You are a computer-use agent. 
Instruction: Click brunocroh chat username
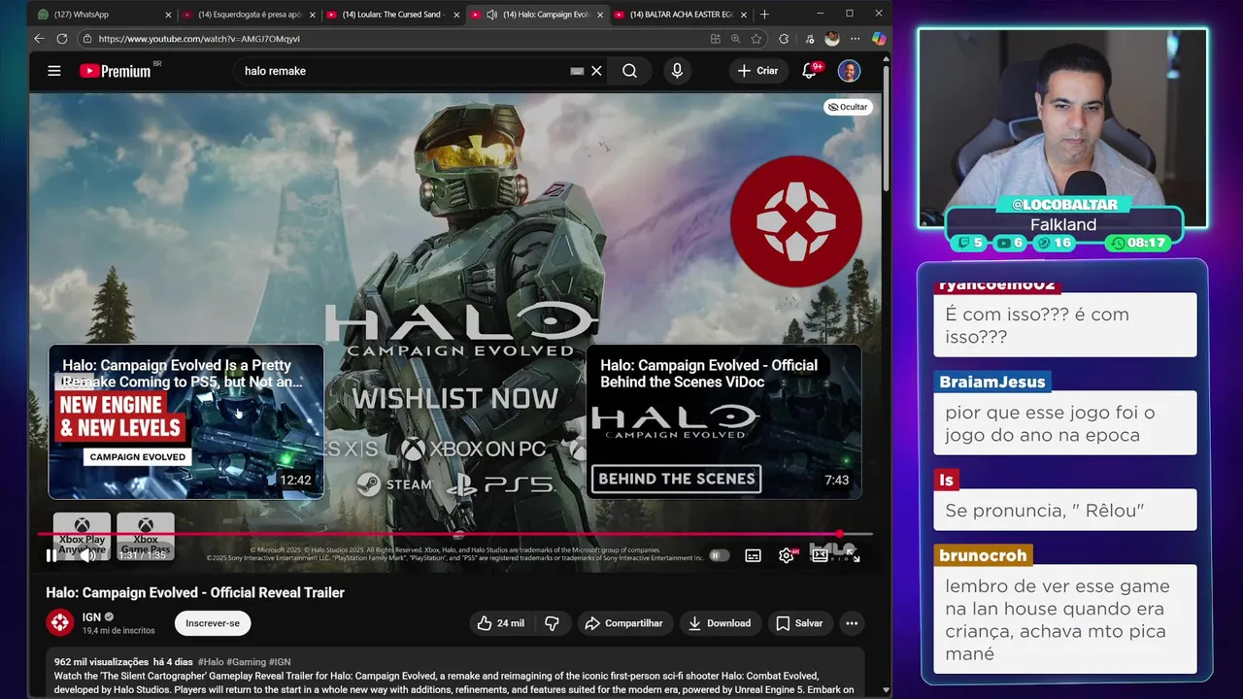pos(983,555)
